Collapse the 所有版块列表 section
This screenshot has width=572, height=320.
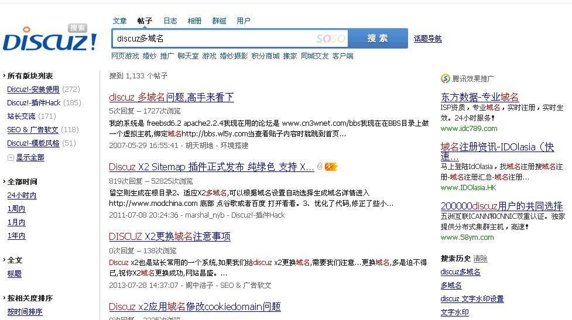[28, 76]
